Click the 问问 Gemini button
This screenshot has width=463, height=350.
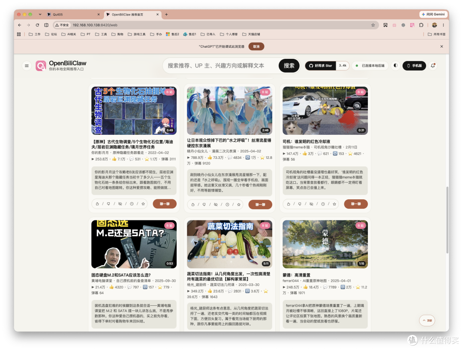click(x=433, y=15)
